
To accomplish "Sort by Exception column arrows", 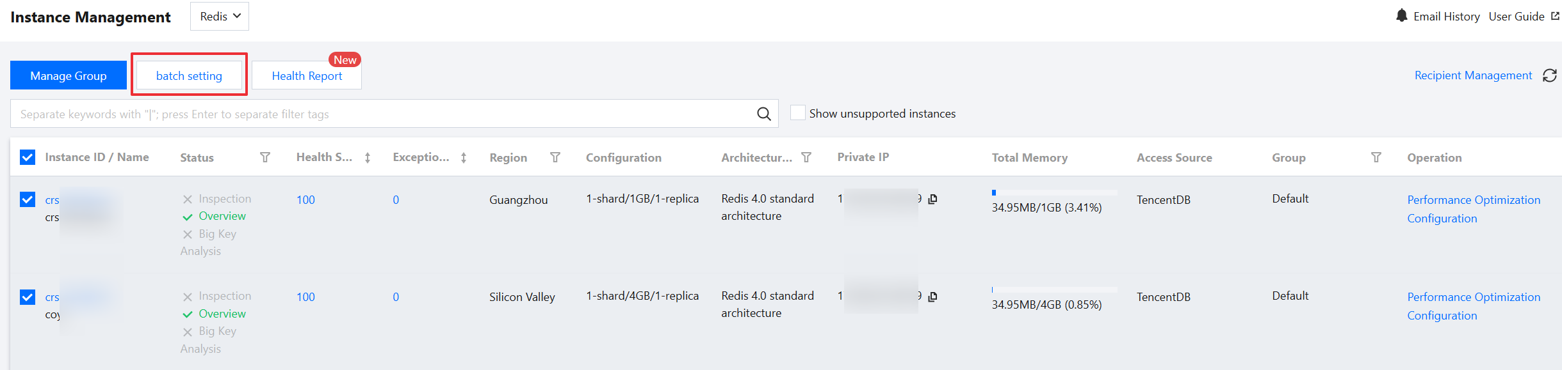I will 464,157.
